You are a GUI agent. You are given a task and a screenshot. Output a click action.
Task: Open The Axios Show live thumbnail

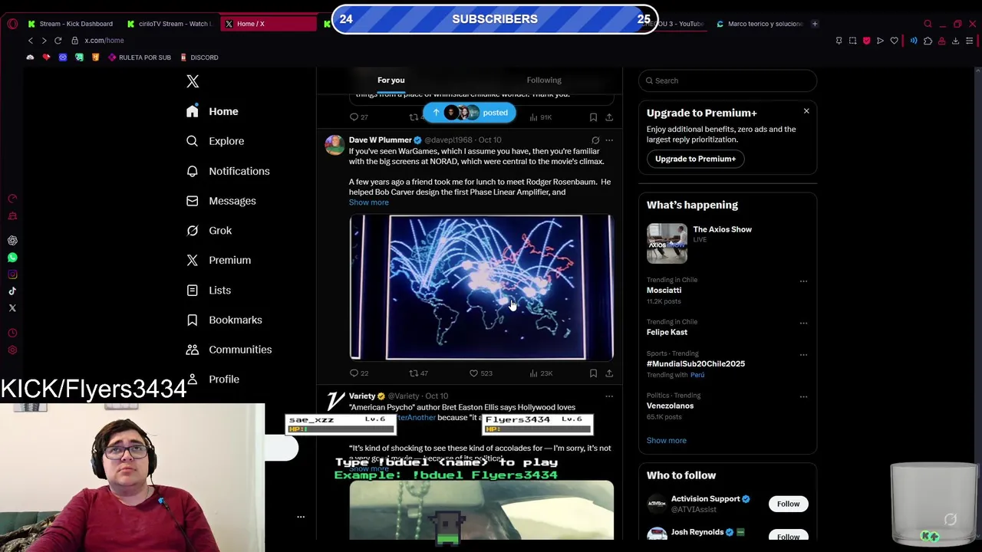click(x=667, y=244)
